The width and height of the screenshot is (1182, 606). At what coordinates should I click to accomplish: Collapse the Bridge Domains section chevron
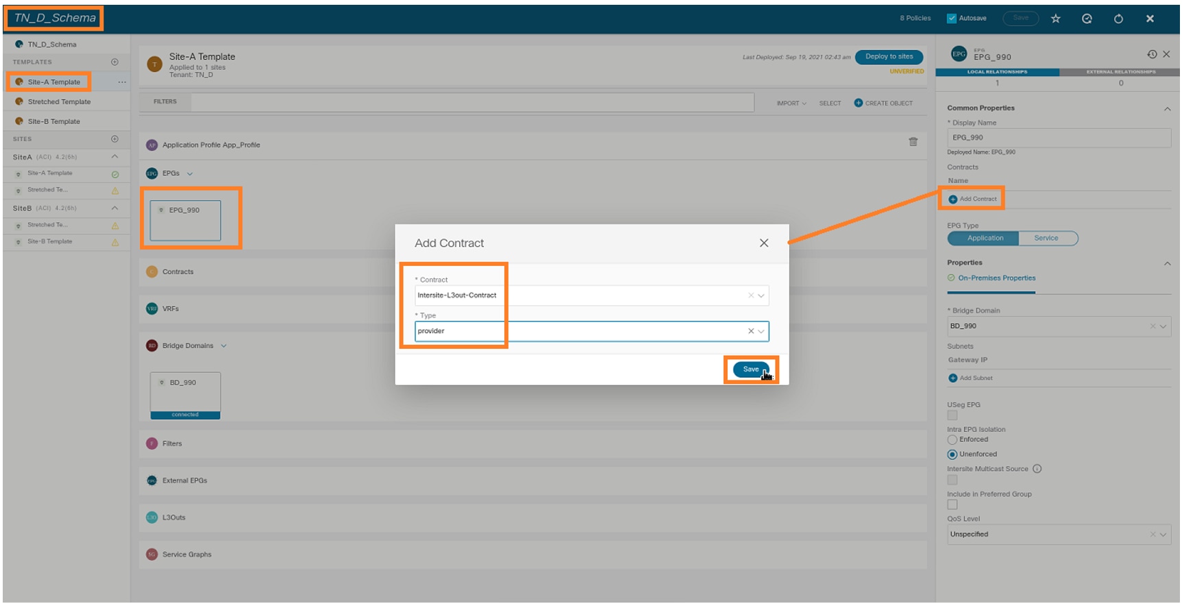(x=223, y=346)
